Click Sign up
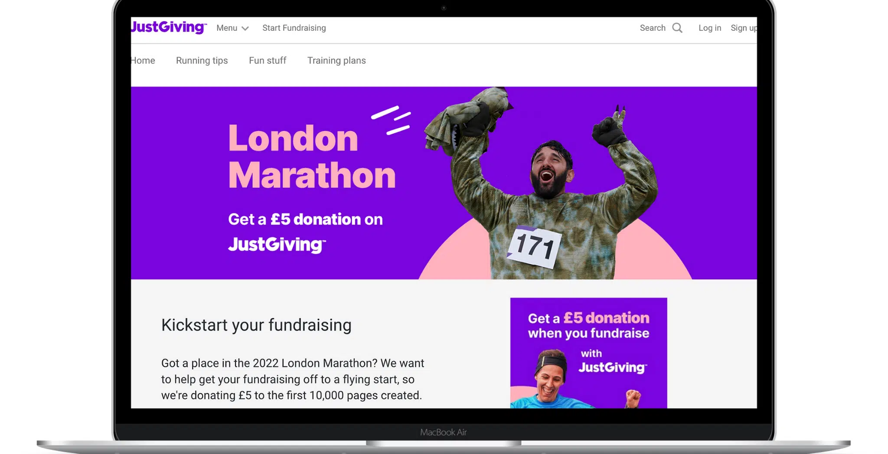 click(744, 28)
